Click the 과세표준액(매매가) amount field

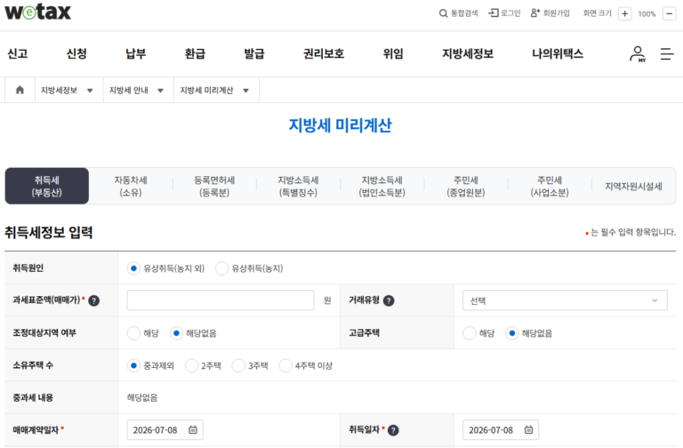[x=221, y=300]
